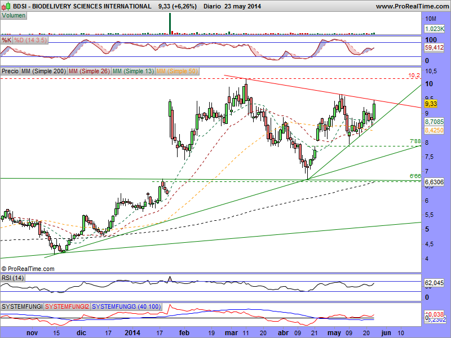Select the red SYSTEMFUNGI2 label

pyautogui.click(x=67, y=306)
